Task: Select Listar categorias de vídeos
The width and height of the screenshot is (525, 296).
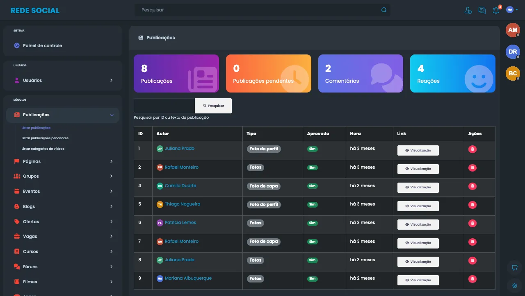Action: coord(43,149)
